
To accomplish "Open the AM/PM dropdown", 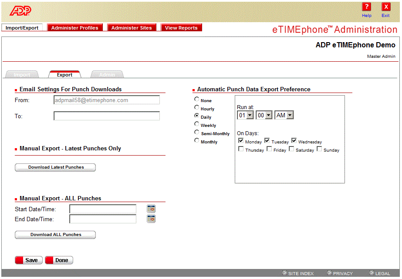I will 284,115.
